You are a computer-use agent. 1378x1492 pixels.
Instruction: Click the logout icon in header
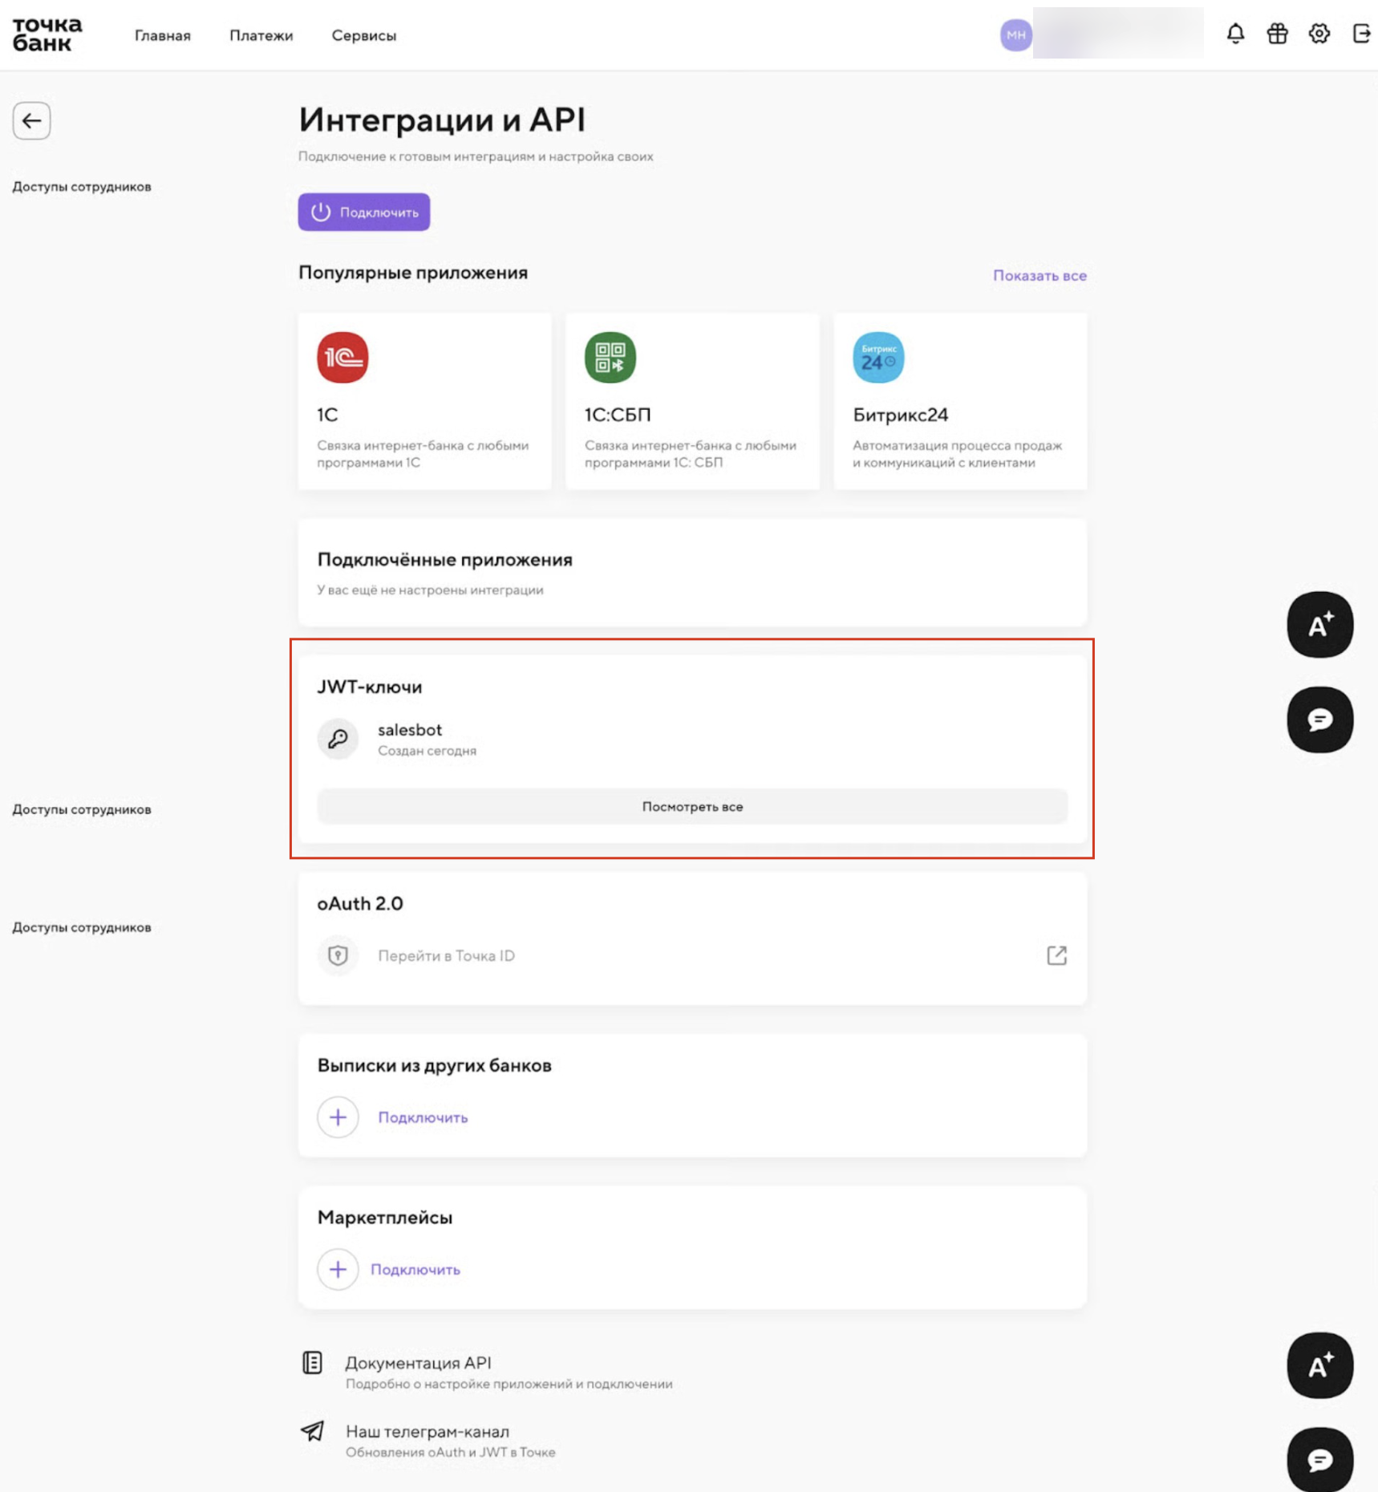[x=1361, y=34]
